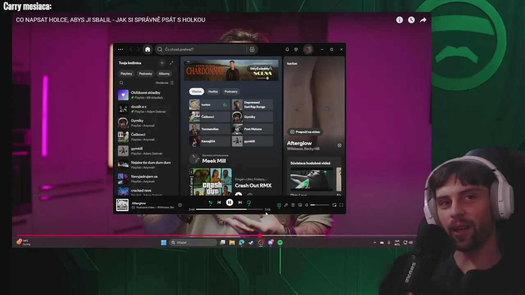Open Nejake tie dum dum dum playlist
The image size is (525, 295).
[146, 165]
